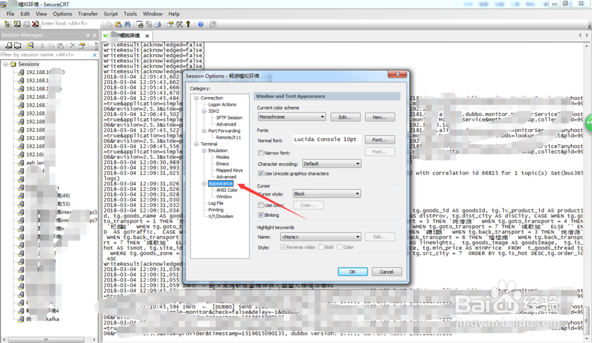The image size is (592, 343).
Task: Collapse the SSH2 category node
Action: point(204,111)
